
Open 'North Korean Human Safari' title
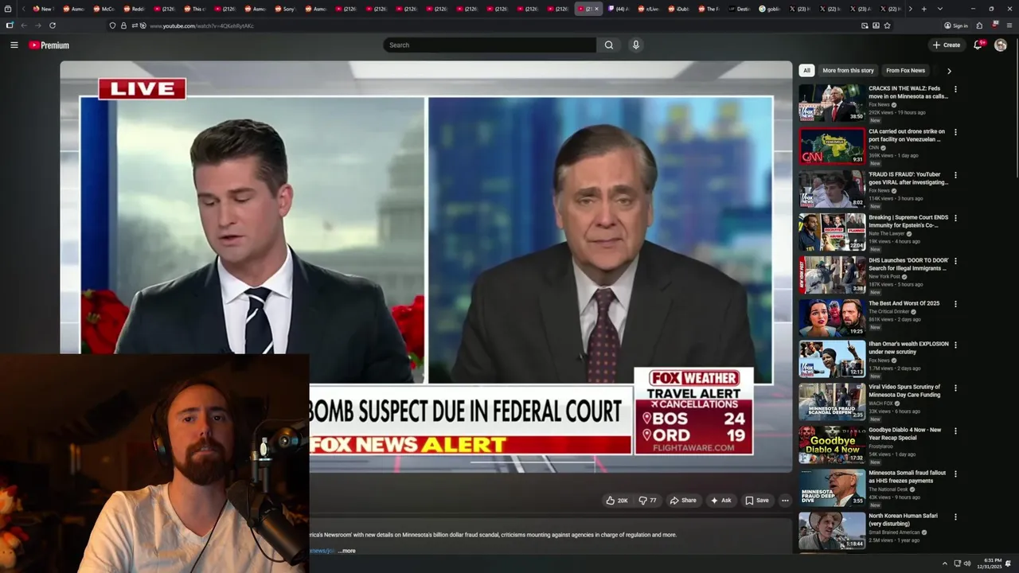[903, 520]
